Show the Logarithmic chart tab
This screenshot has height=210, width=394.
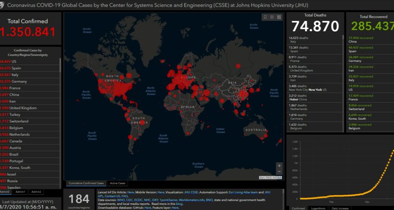tap(318, 208)
